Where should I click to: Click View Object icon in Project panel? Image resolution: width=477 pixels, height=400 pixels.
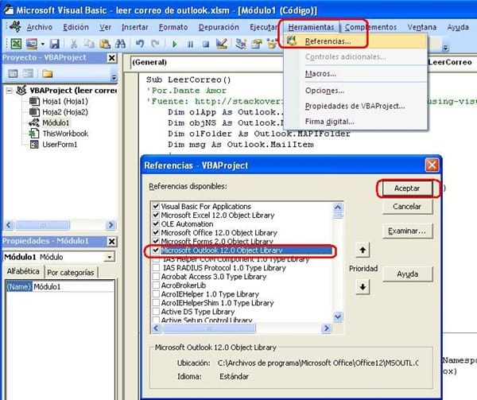point(28,73)
